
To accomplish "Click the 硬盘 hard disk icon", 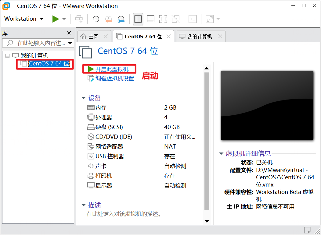I will coord(91,127).
